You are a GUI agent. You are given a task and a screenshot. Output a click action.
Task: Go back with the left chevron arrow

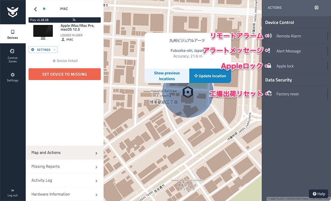[x=35, y=9]
